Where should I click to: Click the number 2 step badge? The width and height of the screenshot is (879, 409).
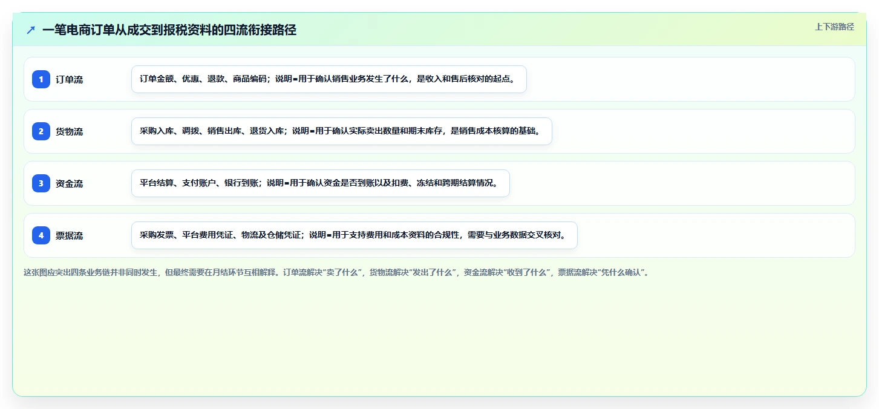point(41,131)
